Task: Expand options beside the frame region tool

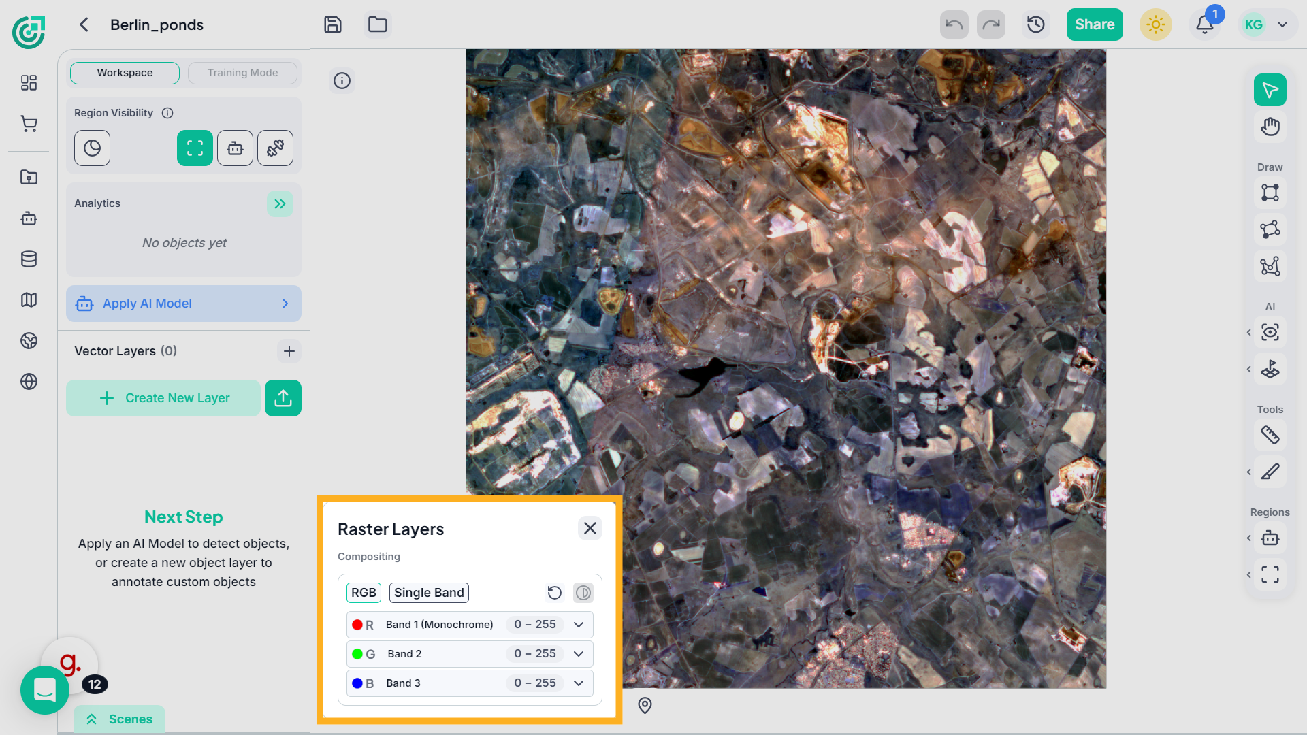Action: click(1249, 574)
